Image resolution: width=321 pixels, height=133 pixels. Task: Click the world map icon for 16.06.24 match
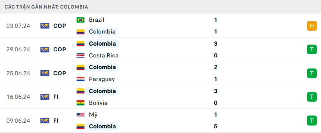45,97
